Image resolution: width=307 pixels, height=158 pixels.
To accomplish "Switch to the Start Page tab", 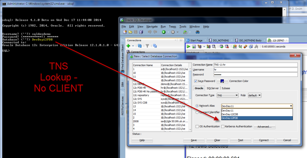I will 196,40.
